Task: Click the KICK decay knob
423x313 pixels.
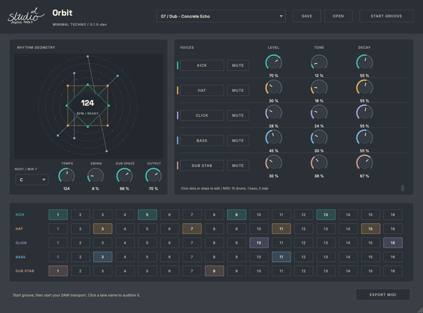Action: [364, 63]
